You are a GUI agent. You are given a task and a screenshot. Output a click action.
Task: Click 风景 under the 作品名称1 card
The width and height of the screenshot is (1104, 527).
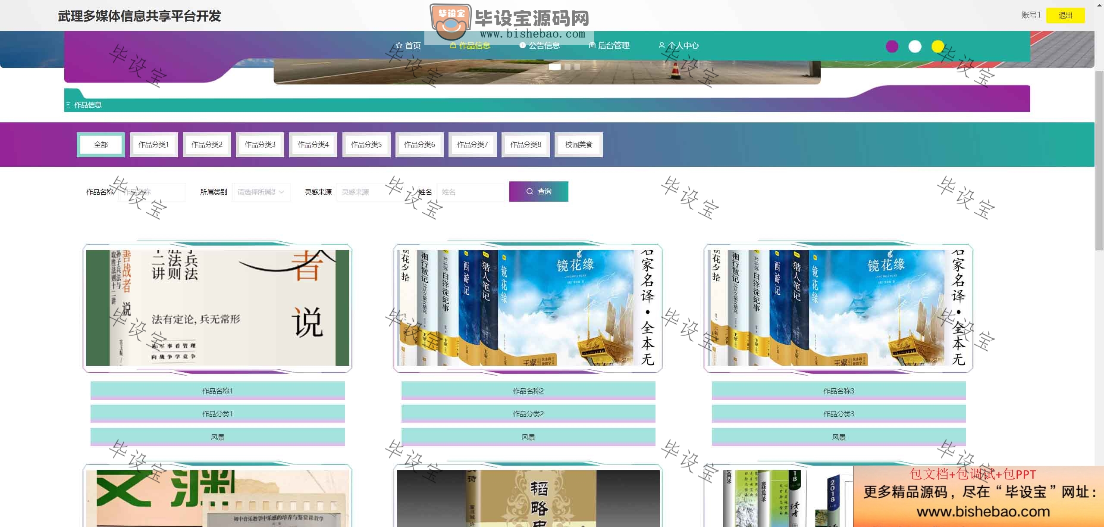[x=218, y=437]
